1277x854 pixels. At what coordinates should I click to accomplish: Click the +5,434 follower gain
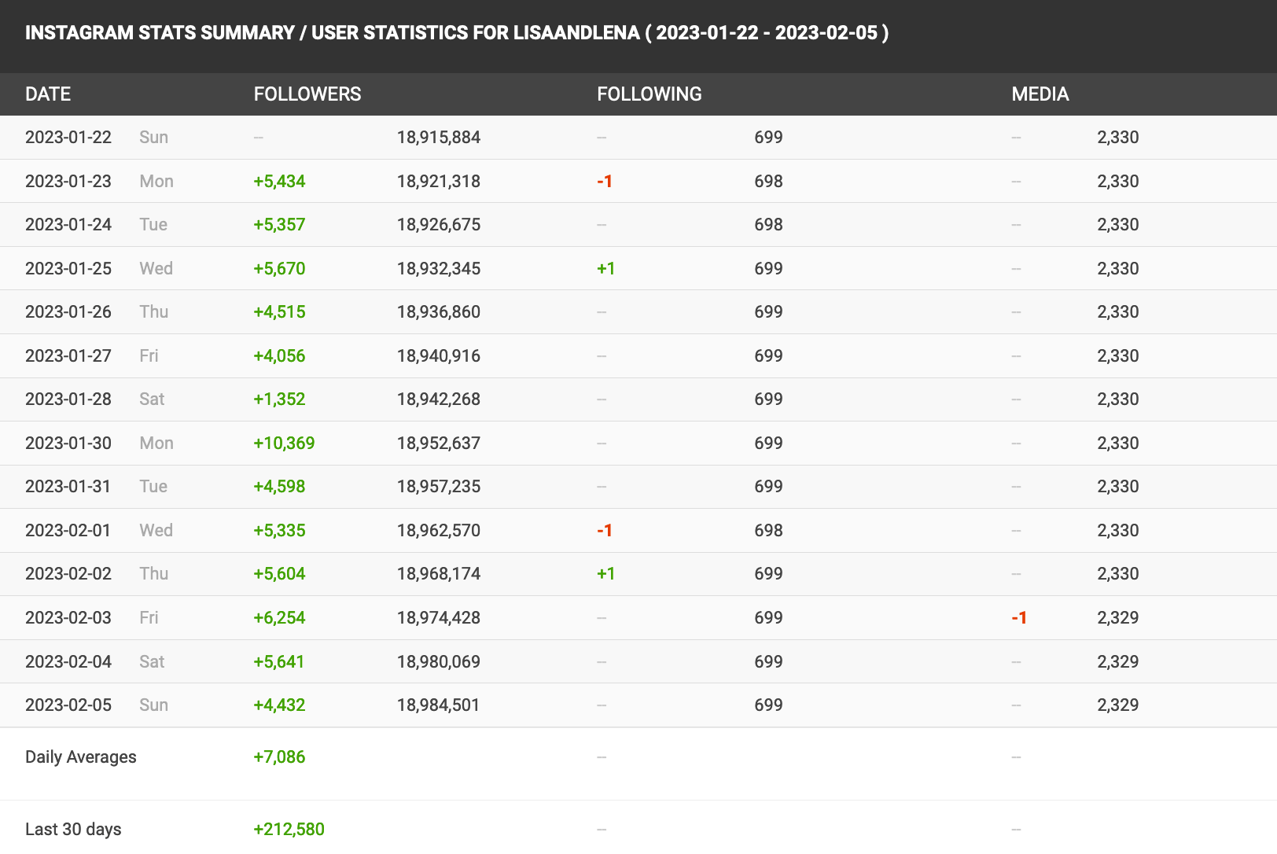pyautogui.click(x=279, y=182)
